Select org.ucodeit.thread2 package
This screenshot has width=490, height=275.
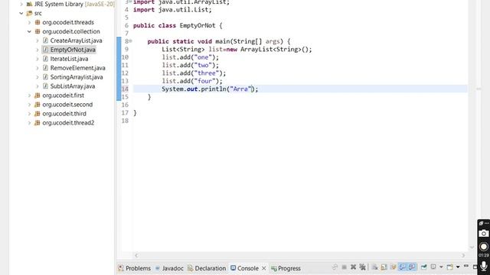(x=68, y=122)
